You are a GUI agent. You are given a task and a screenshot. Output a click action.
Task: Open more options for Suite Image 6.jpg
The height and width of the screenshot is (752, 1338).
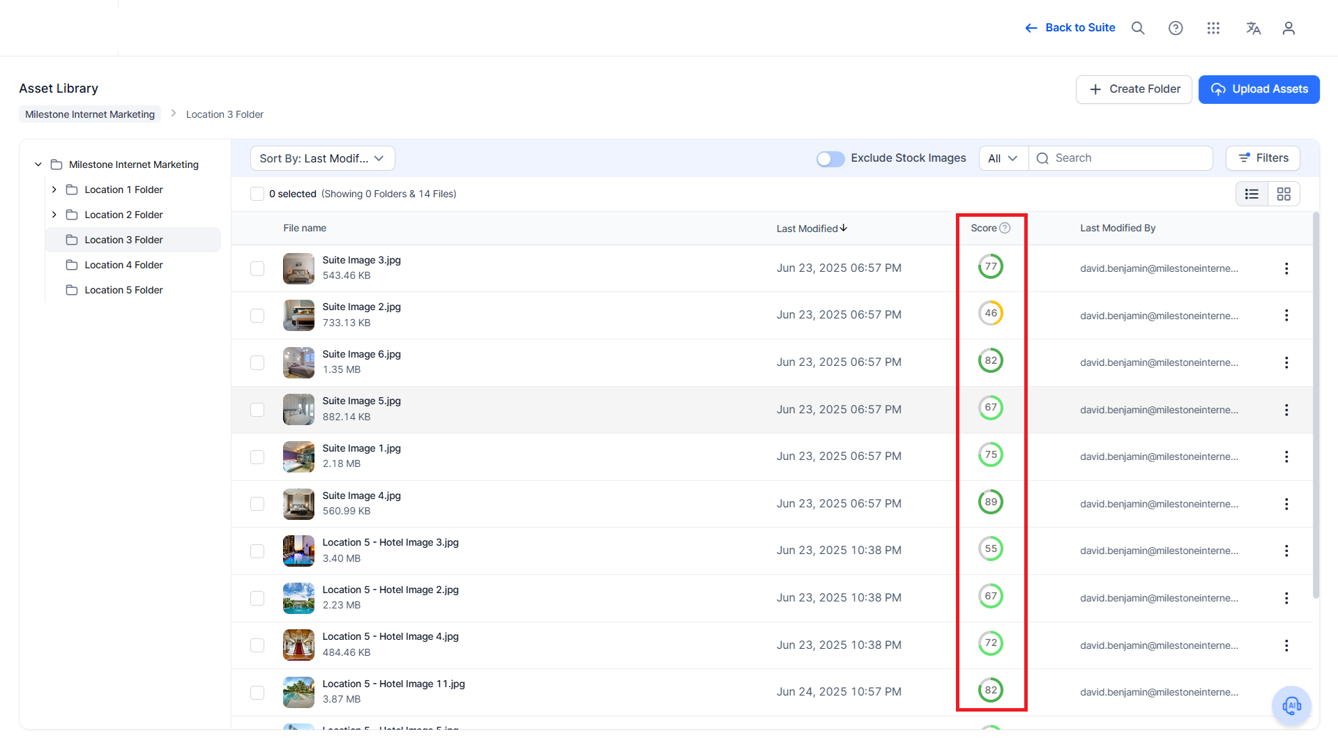coord(1286,362)
